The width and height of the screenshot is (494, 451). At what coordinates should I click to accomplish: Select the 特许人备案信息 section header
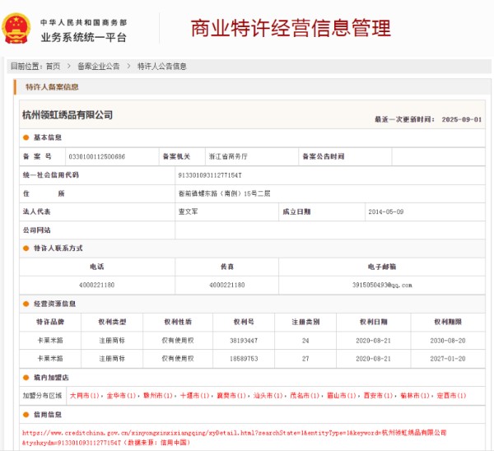pos(52,87)
